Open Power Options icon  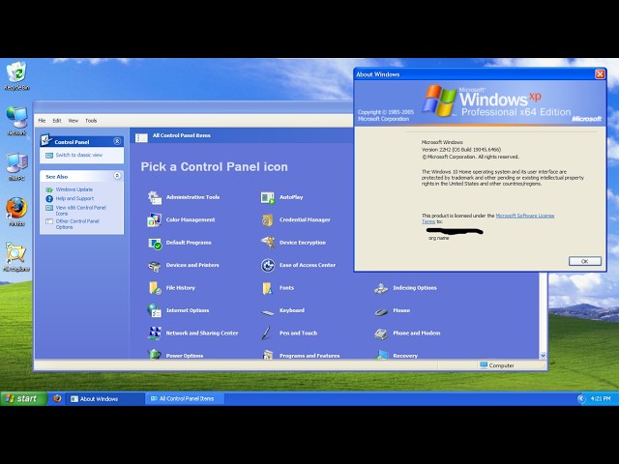point(155,354)
